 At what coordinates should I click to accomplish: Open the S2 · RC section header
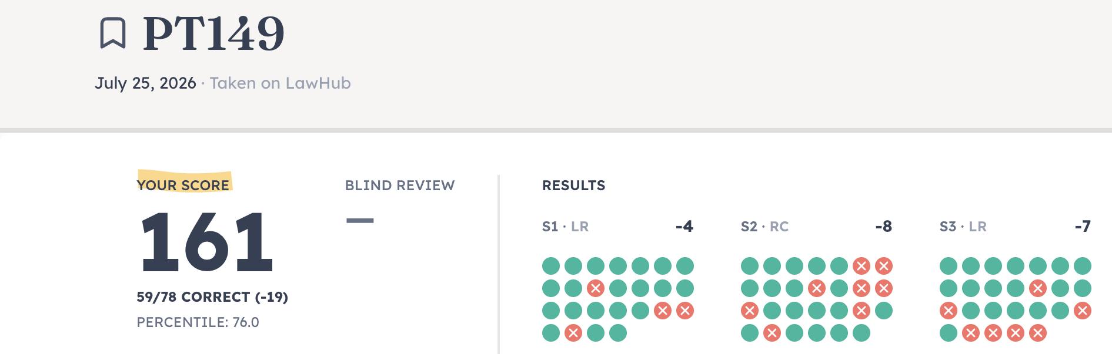pyautogui.click(x=764, y=227)
